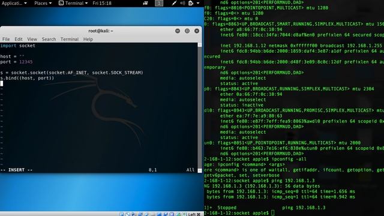Click 'ether a8:66:7f:0c:10:94' in green terminal
The height and width of the screenshot is (216, 384).
tap(251, 29)
